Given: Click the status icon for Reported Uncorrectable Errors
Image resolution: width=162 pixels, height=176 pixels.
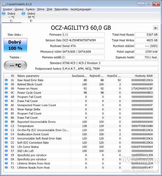Looking at the screenshot, I should pos(6,122).
